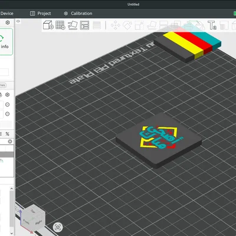This screenshot has width=236, height=236.
Task: Click the sync info button
Action: coord(6,42)
